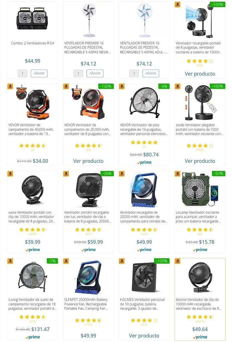232x342 pixels.
Task: Click the Prime logo under the xasla $39.99 fan
Action: (33, 249)
